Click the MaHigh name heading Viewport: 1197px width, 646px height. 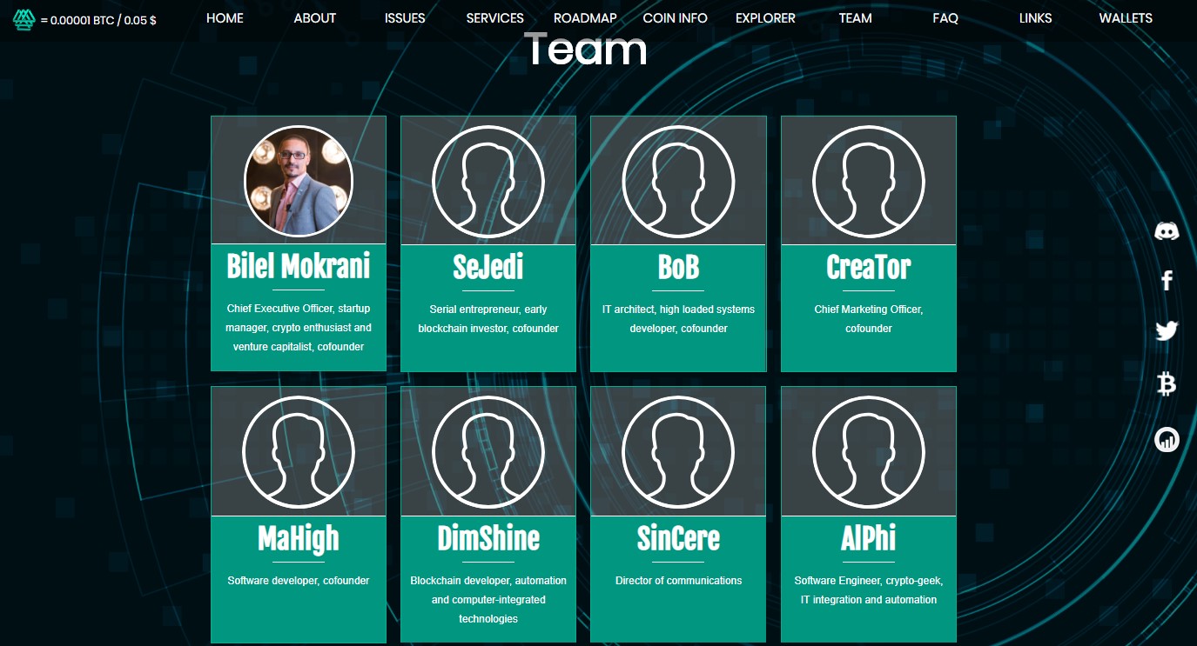[299, 539]
